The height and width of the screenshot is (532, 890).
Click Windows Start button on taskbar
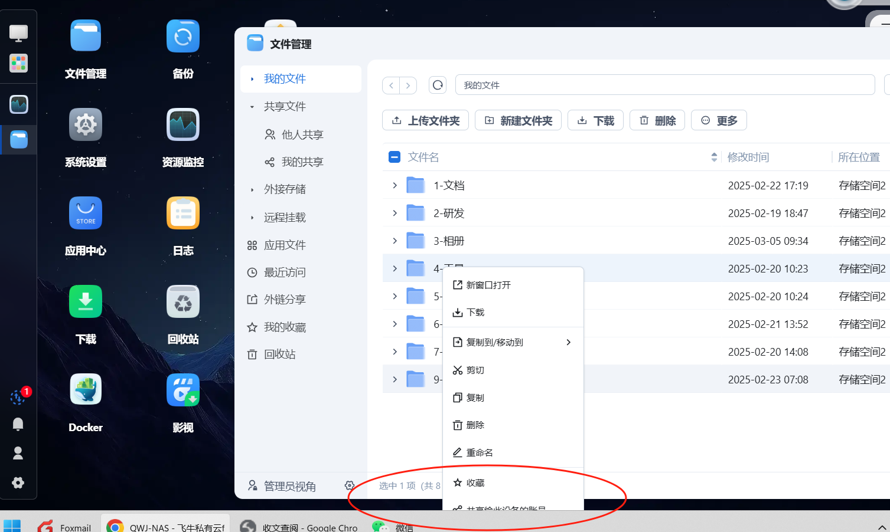point(12,526)
